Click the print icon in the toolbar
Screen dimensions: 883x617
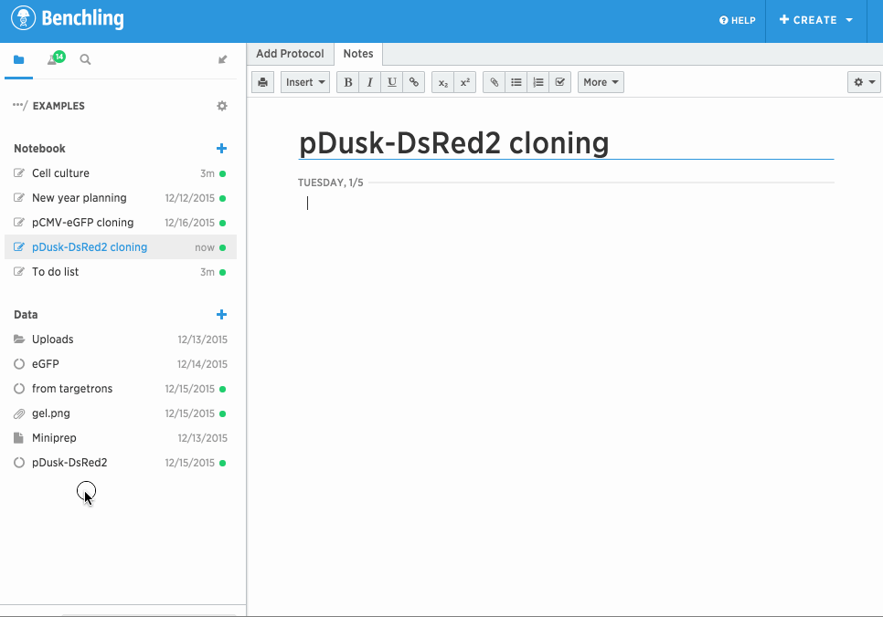[263, 82]
